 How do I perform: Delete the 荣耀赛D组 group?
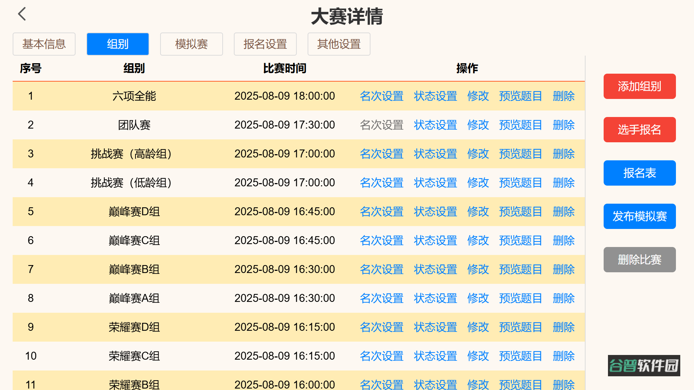(564, 327)
